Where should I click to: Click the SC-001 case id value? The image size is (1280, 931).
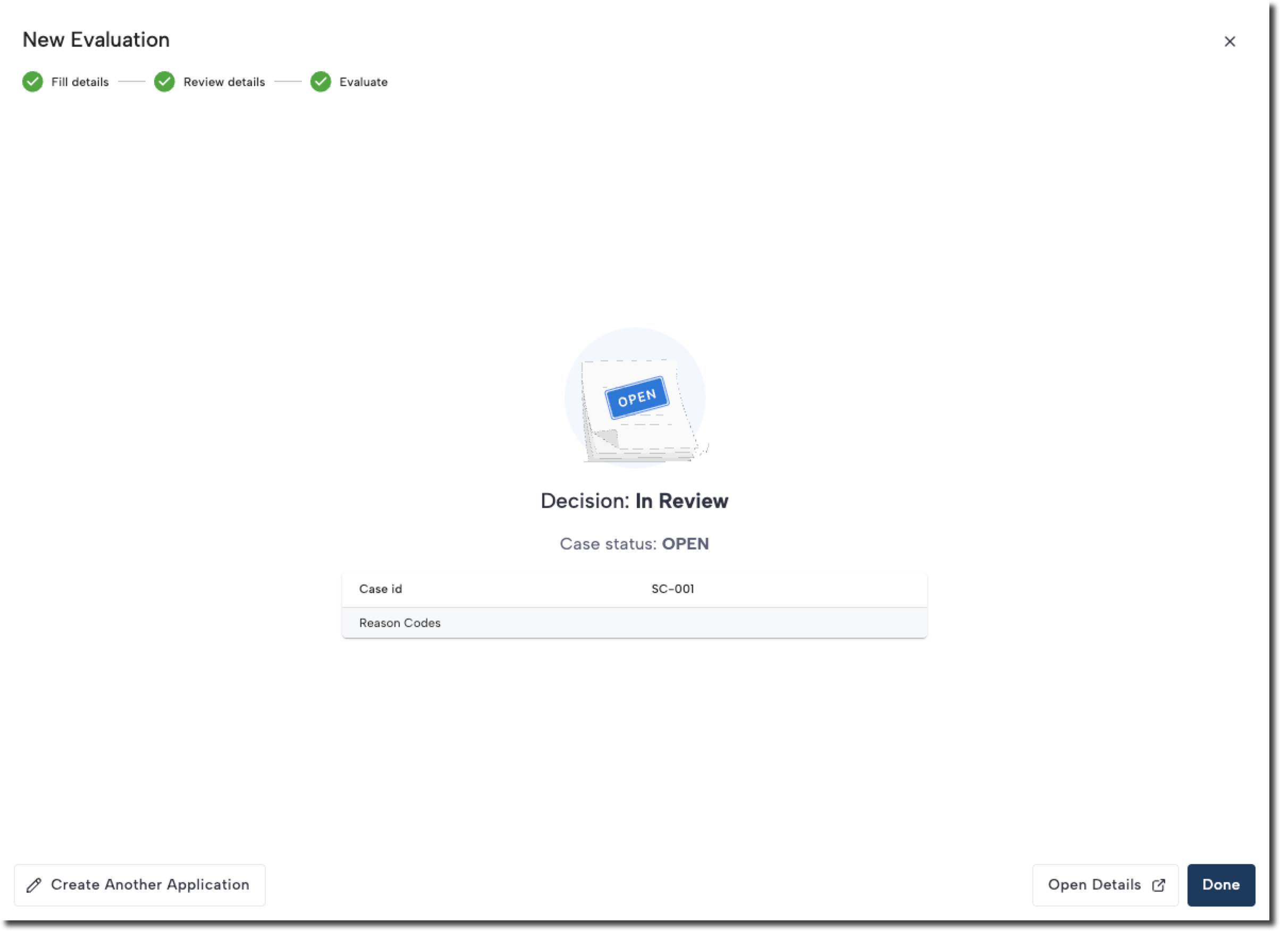tap(672, 589)
